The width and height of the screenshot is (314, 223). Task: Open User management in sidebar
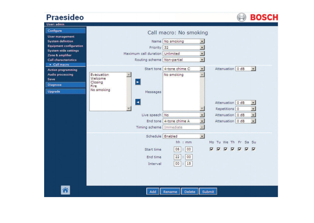click(x=61, y=37)
